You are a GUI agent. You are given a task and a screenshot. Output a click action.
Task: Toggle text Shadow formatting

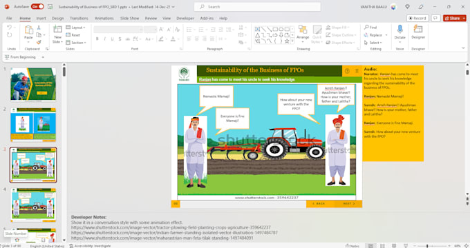[120, 39]
